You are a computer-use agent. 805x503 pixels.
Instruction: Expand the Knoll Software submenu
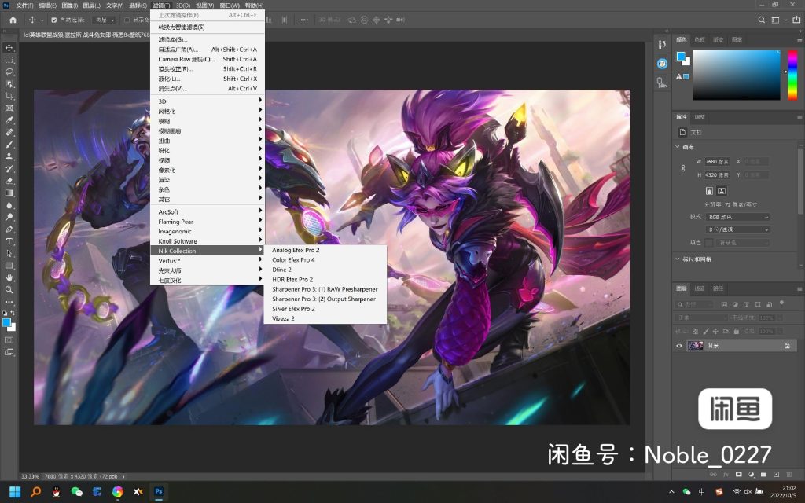point(208,241)
